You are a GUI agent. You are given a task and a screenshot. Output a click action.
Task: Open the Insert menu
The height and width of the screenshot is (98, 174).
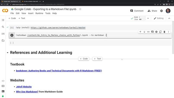tap(31, 13)
